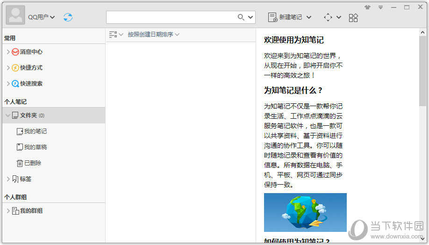Click the user avatar picture
Viewport: 429px width, 245px height.
(x=15, y=15)
